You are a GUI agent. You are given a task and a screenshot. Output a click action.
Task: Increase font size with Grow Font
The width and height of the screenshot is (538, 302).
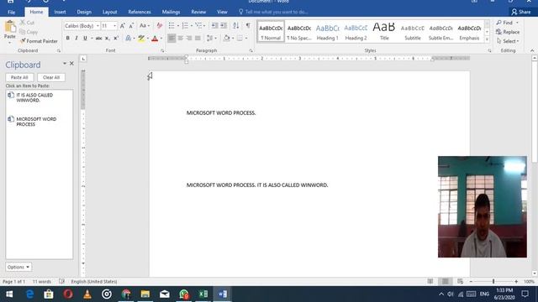point(123,26)
